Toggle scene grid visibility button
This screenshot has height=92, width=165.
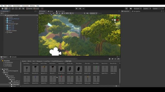tap(71, 13)
